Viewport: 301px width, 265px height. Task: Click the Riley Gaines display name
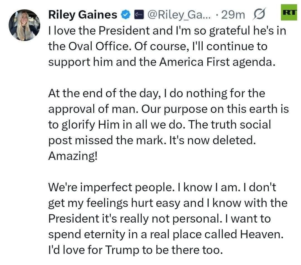pyautogui.click(x=83, y=15)
